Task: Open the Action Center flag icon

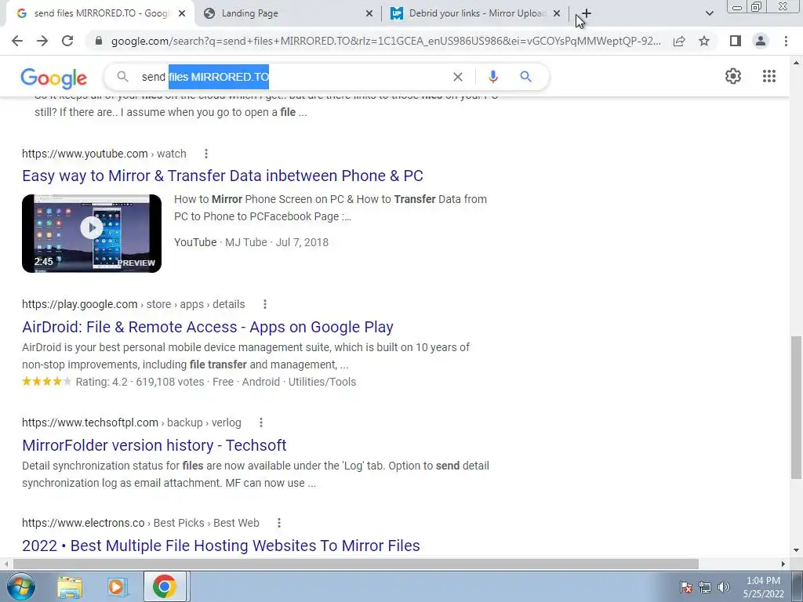Action: pos(685,587)
